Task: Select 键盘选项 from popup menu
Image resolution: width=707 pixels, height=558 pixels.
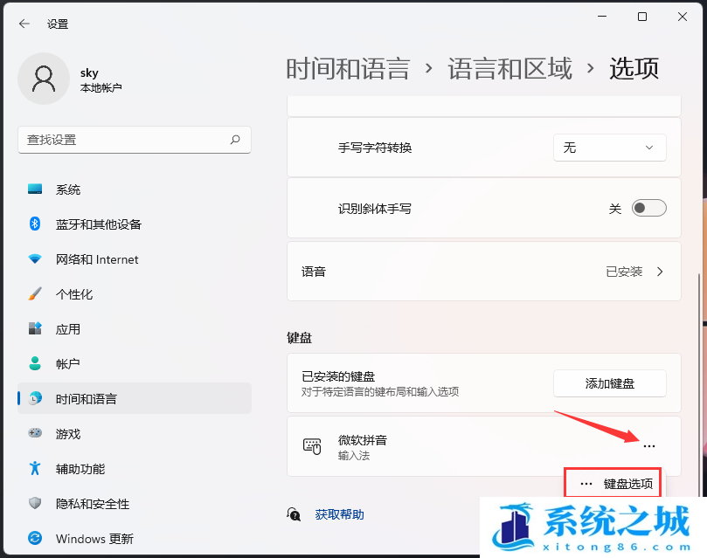Action: [x=613, y=484]
